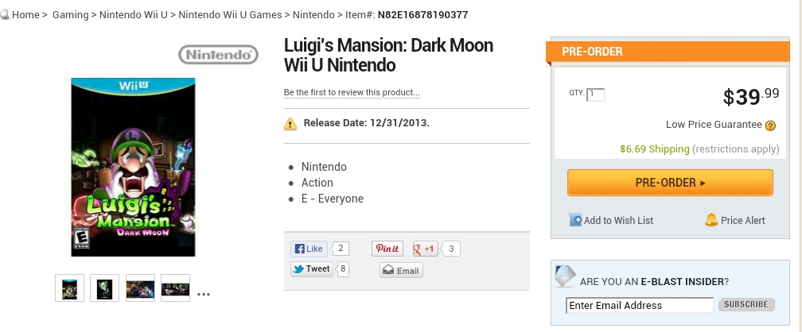This screenshot has height=332, width=802.
Task: Click the Subscribe button
Action: pos(746,304)
